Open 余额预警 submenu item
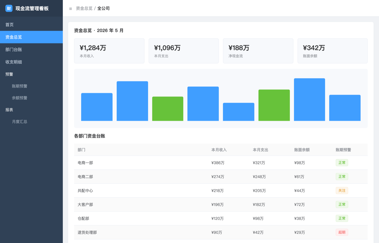 (31, 98)
